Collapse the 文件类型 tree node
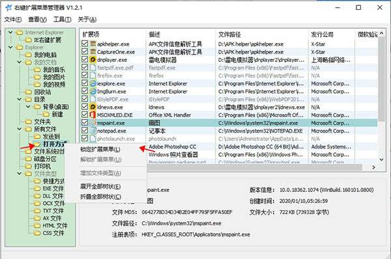This screenshot has height=259, width=391. (19, 174)
